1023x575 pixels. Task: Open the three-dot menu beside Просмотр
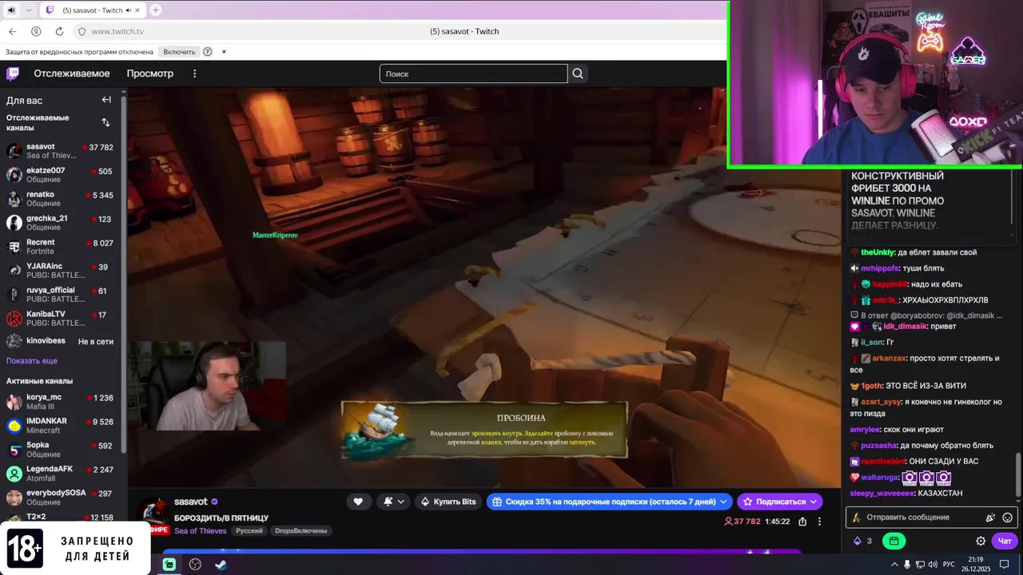[x=194, y=73]
